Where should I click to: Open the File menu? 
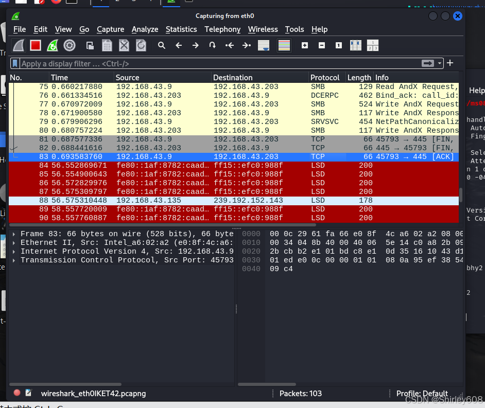click(20, 29)
